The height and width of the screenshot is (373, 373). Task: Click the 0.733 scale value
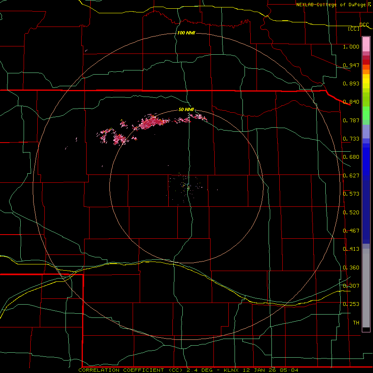(351, 139)
